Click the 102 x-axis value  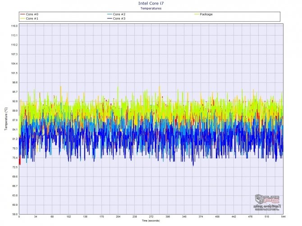click(69, 217)
